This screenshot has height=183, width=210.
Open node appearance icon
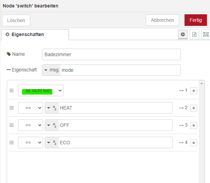(206, 34)
